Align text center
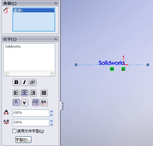The image size is (153, 146). click(25, 93)
